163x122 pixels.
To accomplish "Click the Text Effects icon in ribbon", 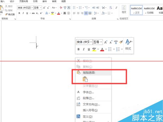I will (47, 13).
